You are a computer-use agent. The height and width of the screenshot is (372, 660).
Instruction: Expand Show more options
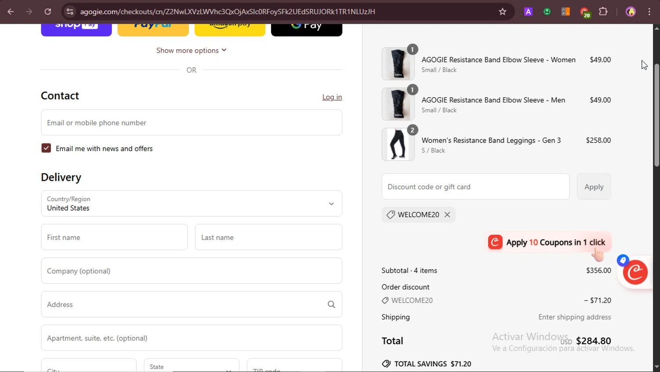(x=191, y=51)
